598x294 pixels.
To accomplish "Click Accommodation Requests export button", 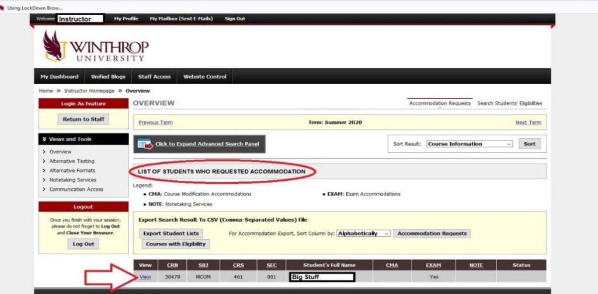I will (432, 233).
